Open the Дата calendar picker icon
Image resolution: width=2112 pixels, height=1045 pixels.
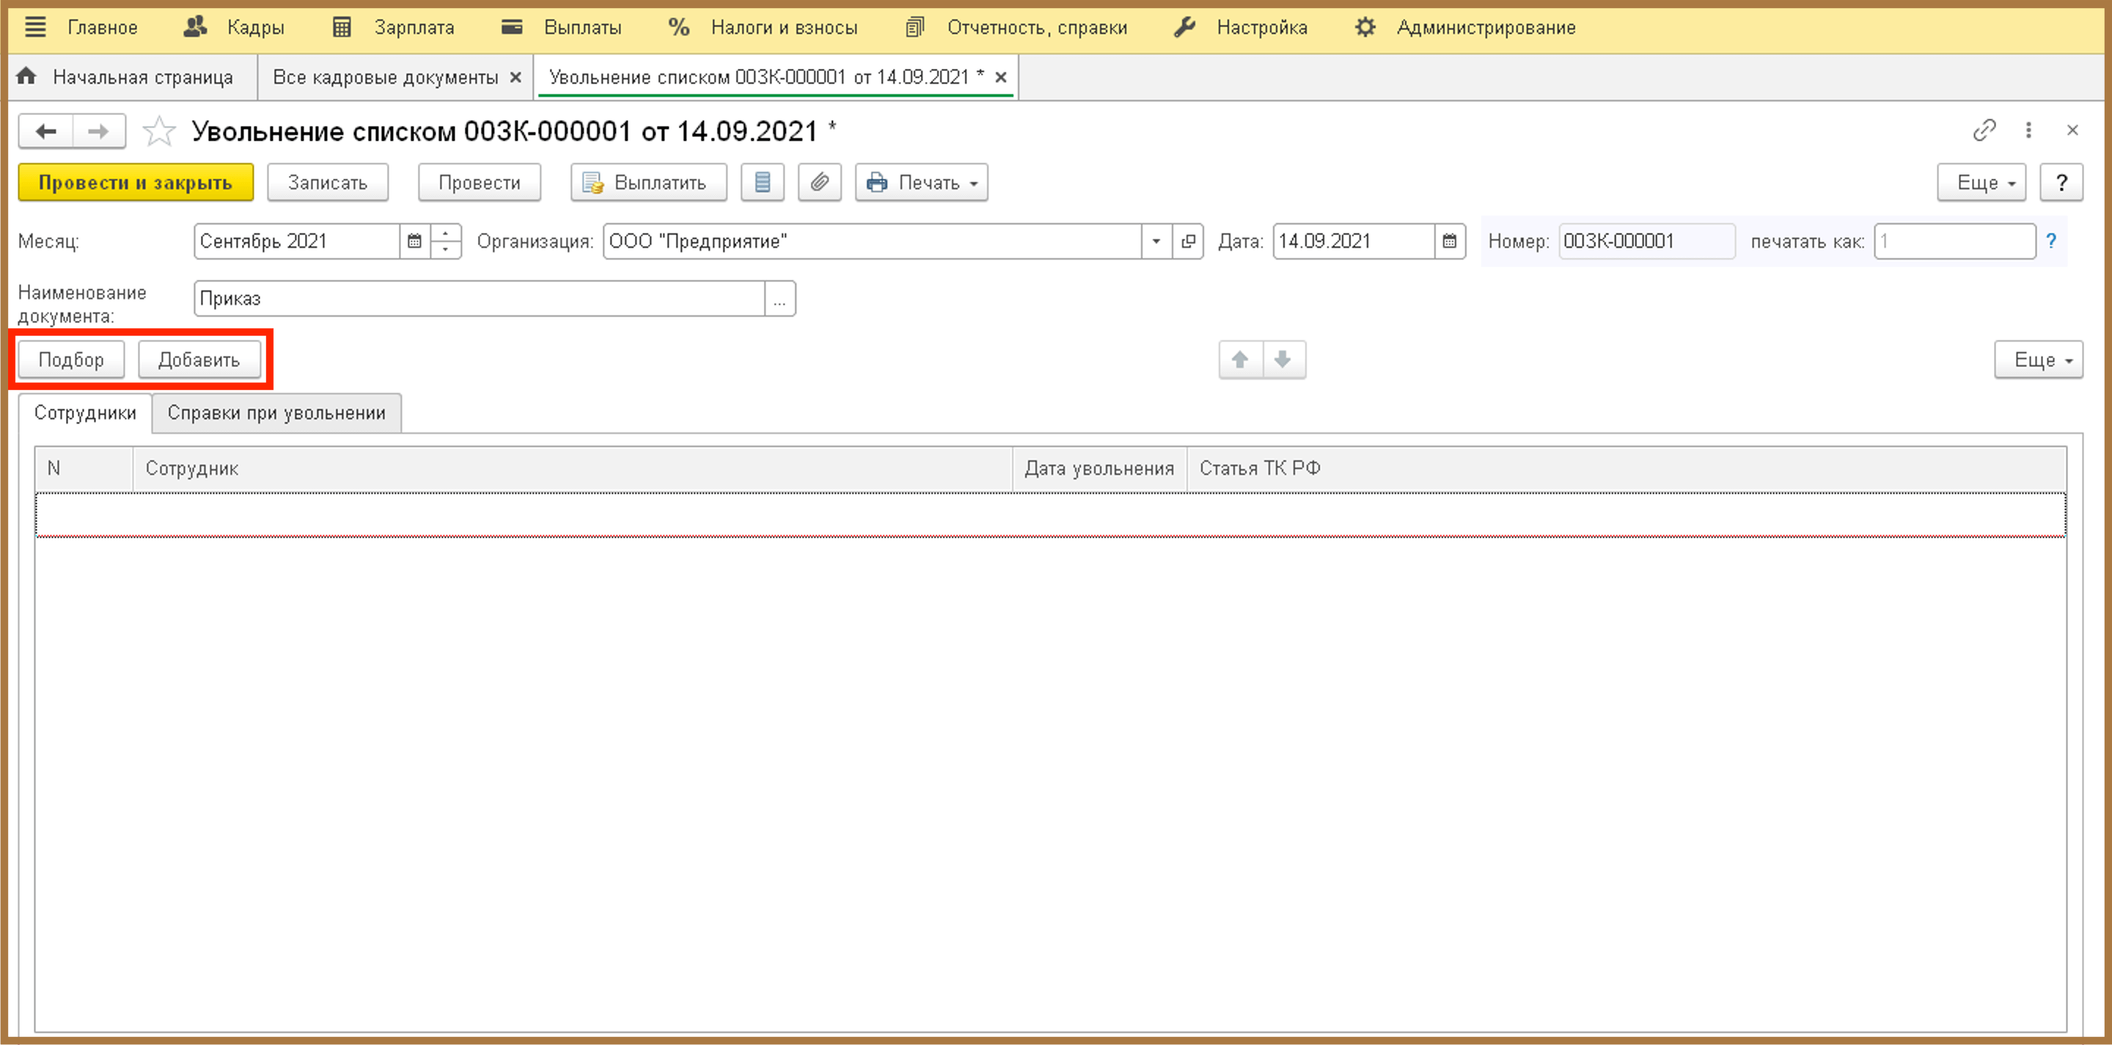[1450, 242]
